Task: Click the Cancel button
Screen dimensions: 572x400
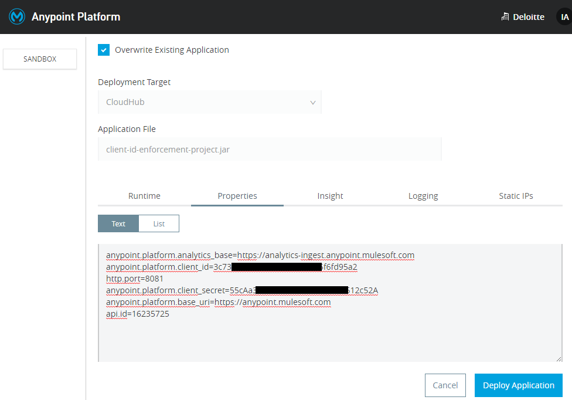Action: click(x=445, y=385)
